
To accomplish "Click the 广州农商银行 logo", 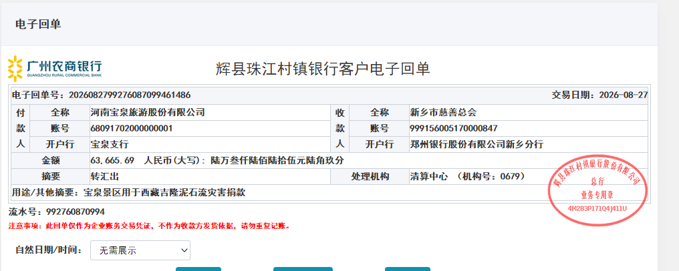I will (55, 68).
